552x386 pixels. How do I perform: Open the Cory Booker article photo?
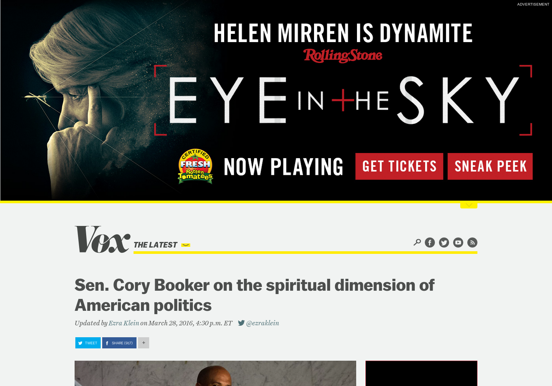[215, 373]
